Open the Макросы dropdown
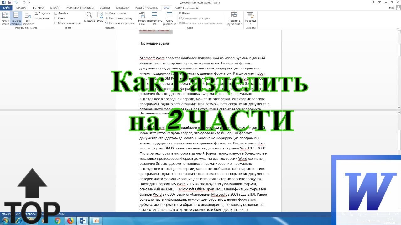 point(250,19)
